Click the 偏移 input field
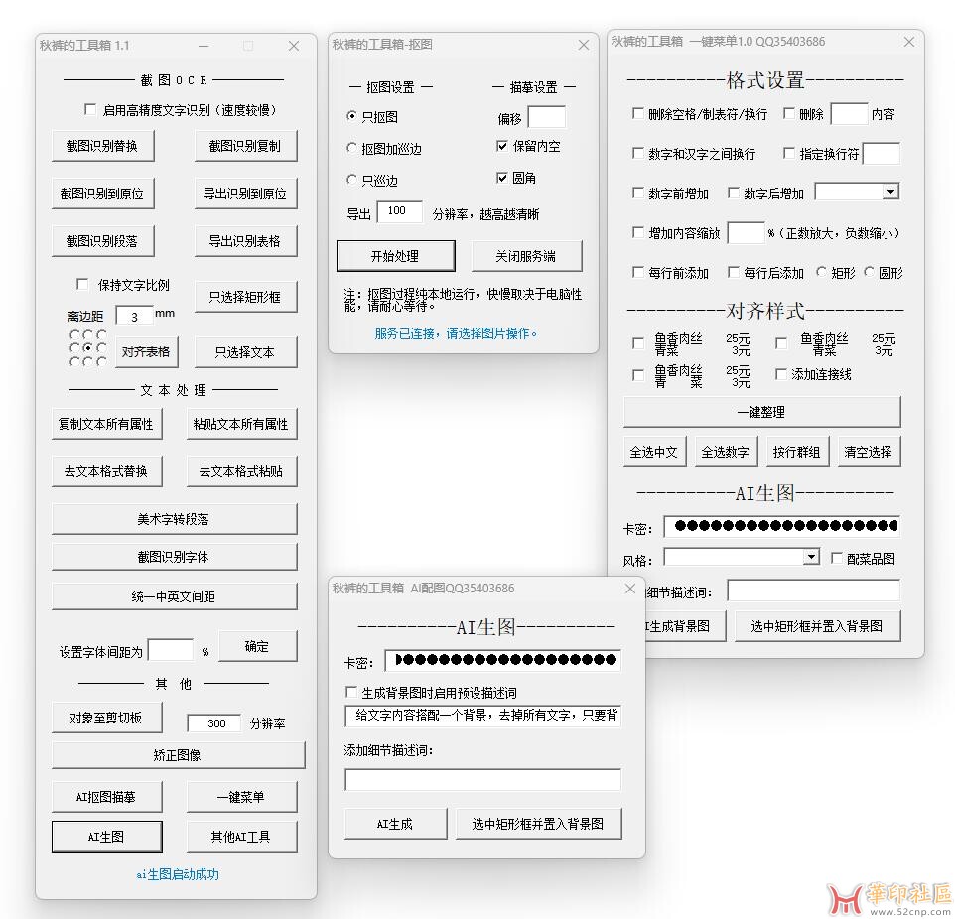The width and height of the screenshot is (955, 919). pyautogui.click(x=546, y=118)
